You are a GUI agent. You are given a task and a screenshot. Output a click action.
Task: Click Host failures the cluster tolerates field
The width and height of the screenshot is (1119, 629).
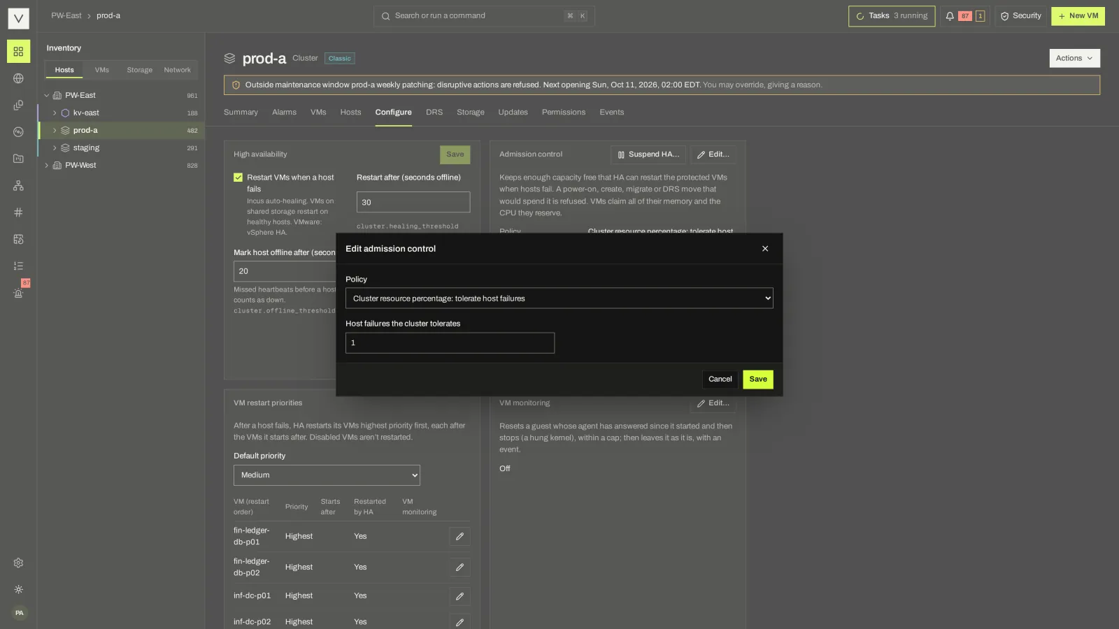[x=450, y=343]
